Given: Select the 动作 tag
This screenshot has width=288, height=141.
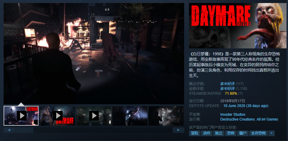Looking at the screenshot, I should 207,133.
